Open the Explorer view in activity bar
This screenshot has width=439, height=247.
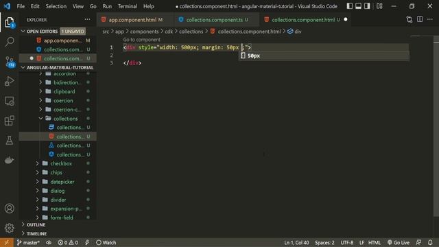(9, 23)
